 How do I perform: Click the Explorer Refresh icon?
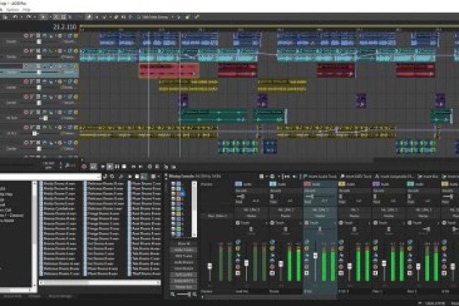112,177
